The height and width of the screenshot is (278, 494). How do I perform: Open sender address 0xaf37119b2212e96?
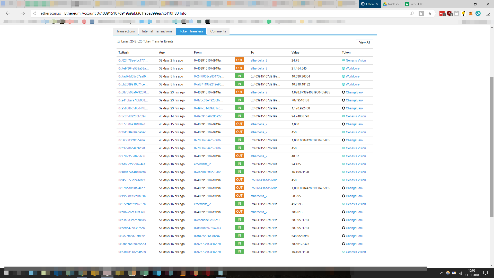point(209,84)
